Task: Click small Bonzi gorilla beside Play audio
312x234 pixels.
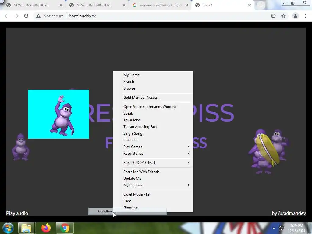Action: pos(20,147)
